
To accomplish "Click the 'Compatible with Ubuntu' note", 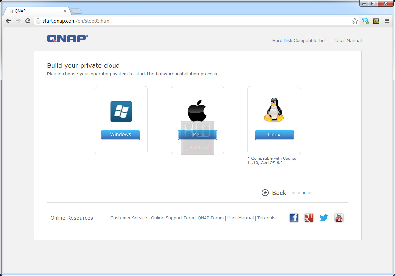I will pos(272,160).
